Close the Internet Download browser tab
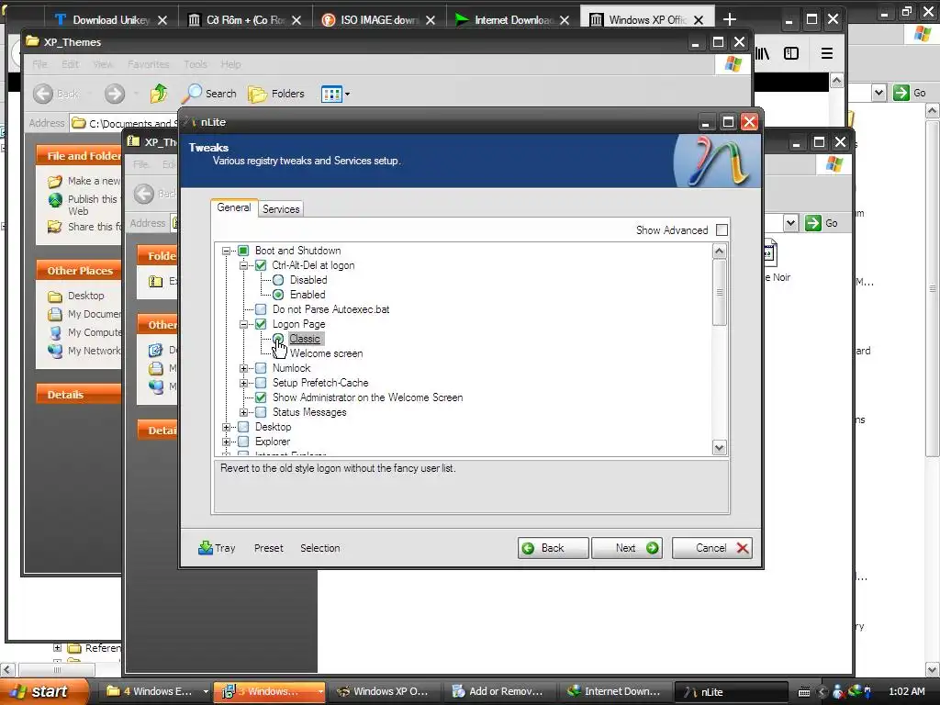Screen dimensions: 940x705 [x=565, y=20]
